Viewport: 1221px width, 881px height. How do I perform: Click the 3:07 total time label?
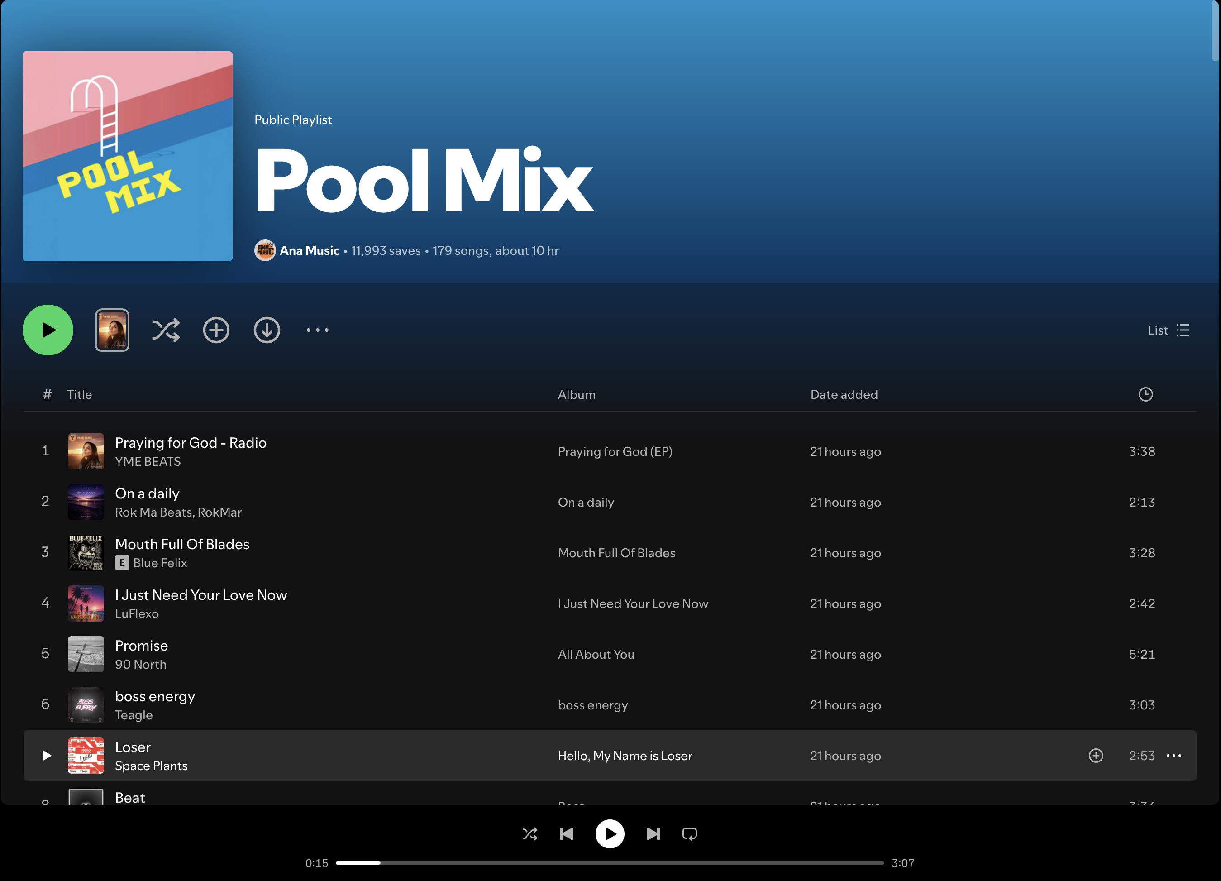(903, 863)
